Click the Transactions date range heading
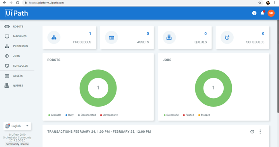The image size is (279, 147). pyautogui.click(x=99, y=131)
